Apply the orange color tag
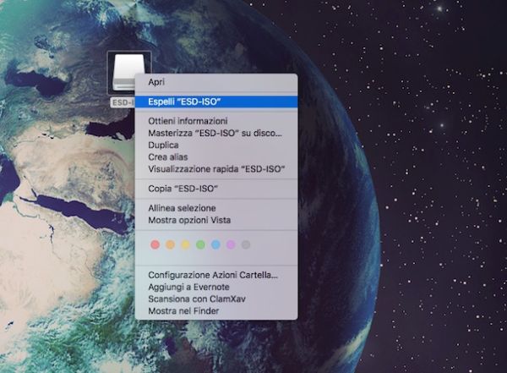This screenshot has height=373, width=507. (169, 244)
